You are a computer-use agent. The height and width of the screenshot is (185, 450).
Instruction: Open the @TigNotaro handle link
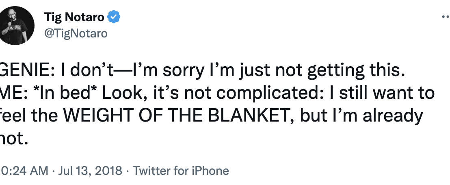(76, 33)
